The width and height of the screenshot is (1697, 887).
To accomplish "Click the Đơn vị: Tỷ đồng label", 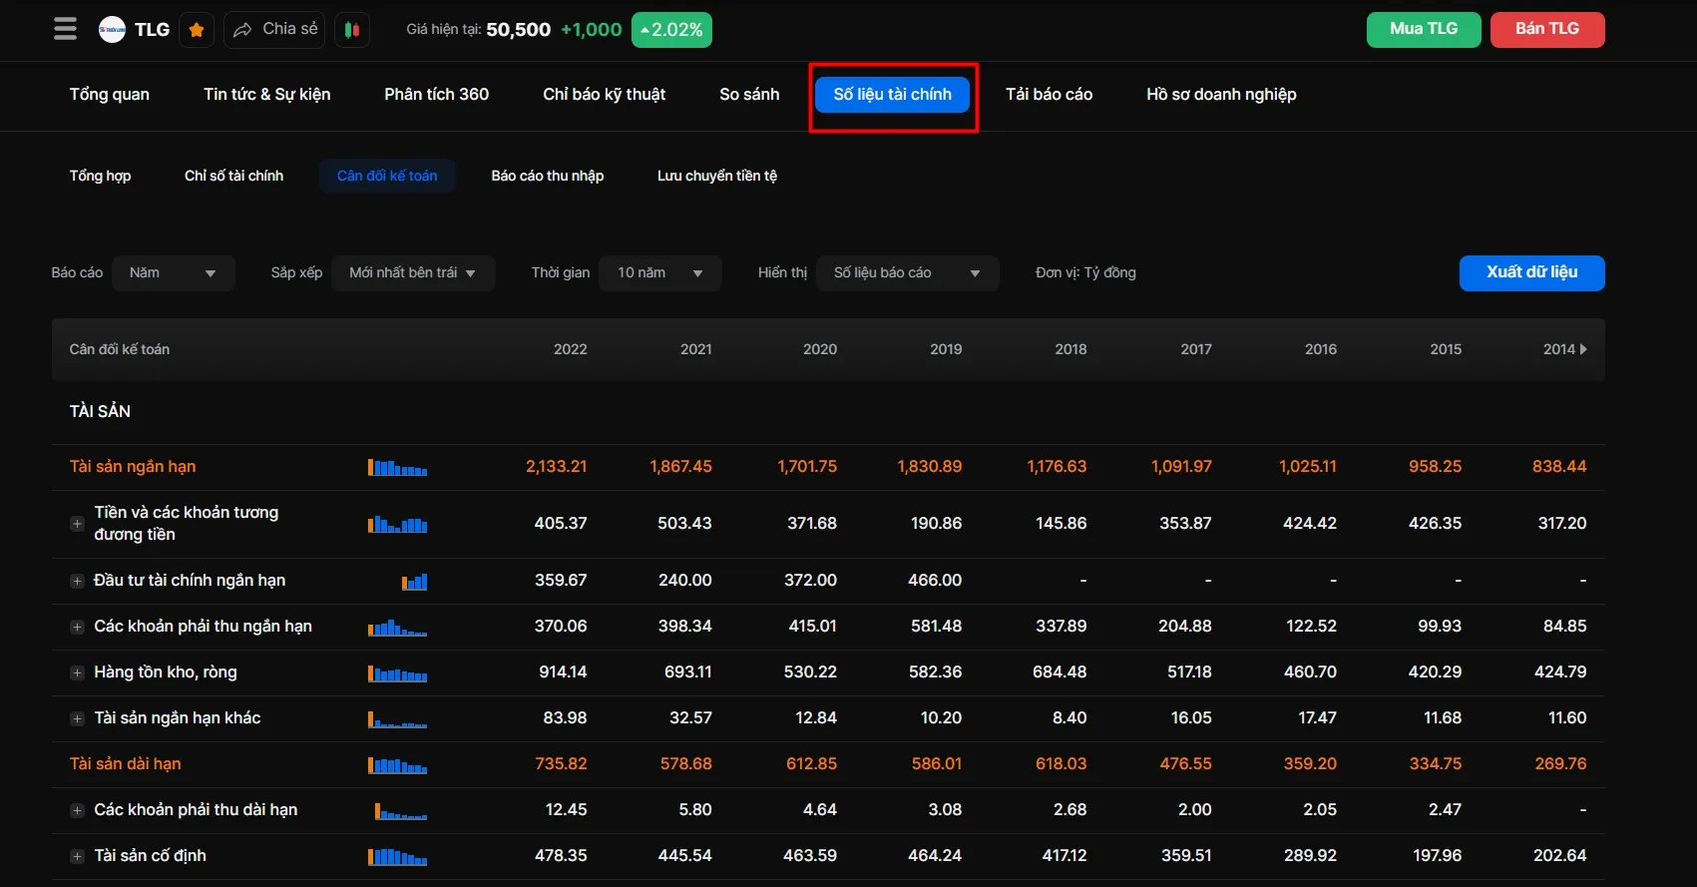I will 1085,273.
